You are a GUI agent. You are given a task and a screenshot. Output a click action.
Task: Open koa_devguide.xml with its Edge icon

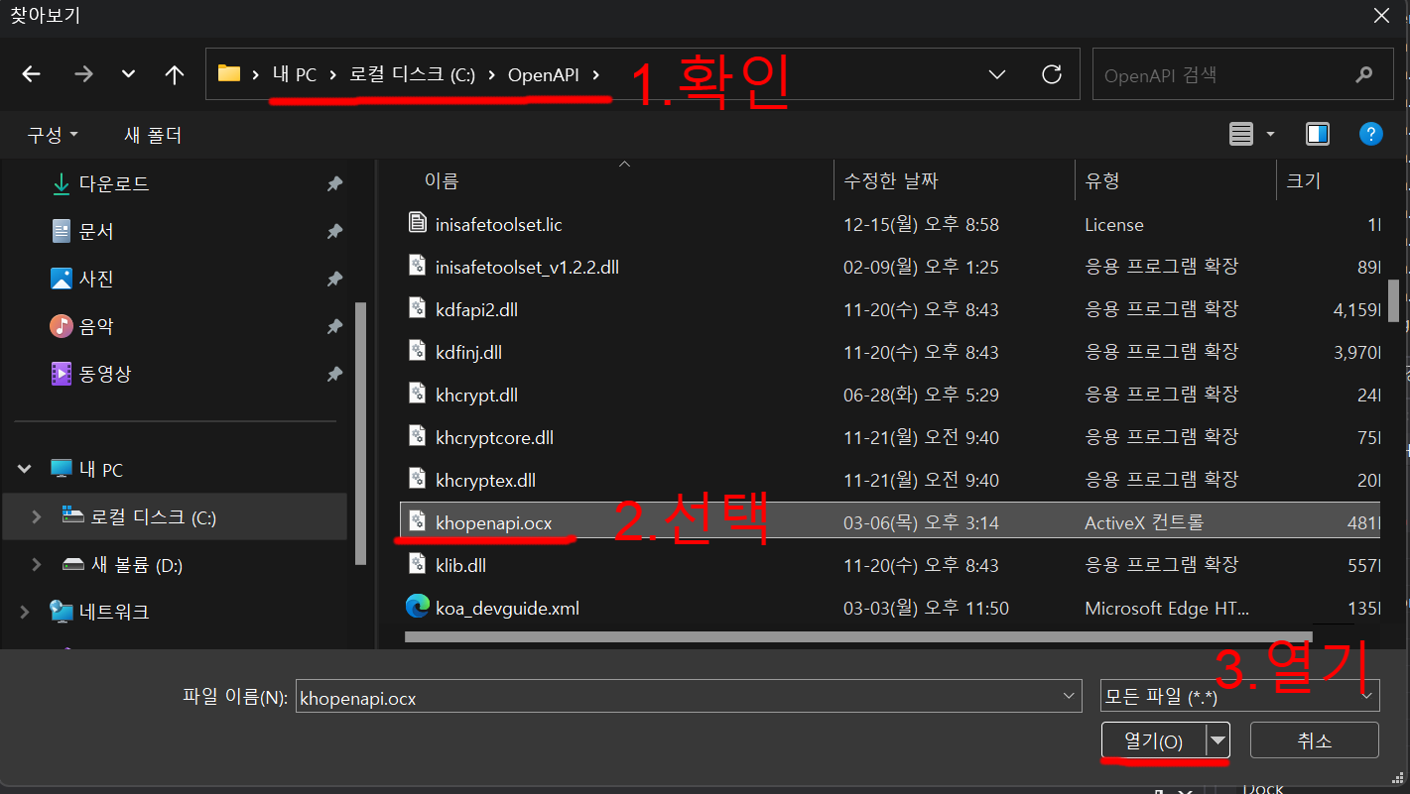pos(418,607)
